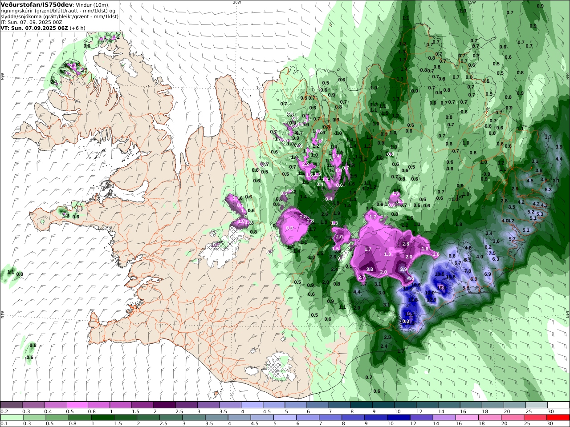Click the '(+6 h)' forecast offset text
This screenshot has height=427, width=570.
coord(77,28)
